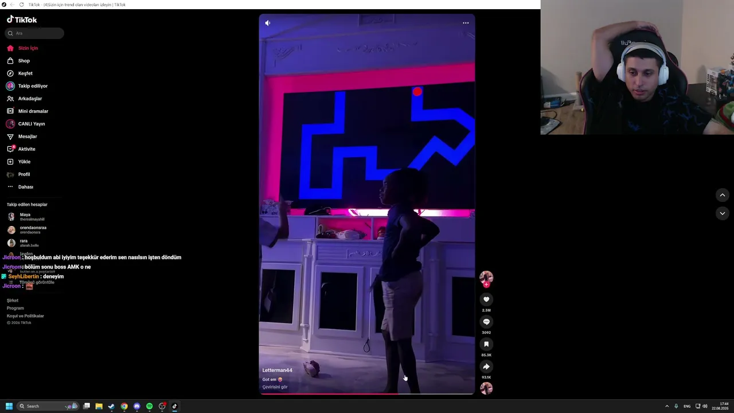Viewport: 734px width, 413px height.
Task: Mute the TikTok video sound
Action: click(267, 23)
